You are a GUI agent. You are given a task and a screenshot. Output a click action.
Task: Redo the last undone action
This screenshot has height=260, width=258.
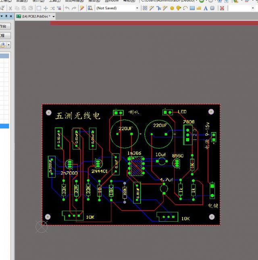[74, 8]
